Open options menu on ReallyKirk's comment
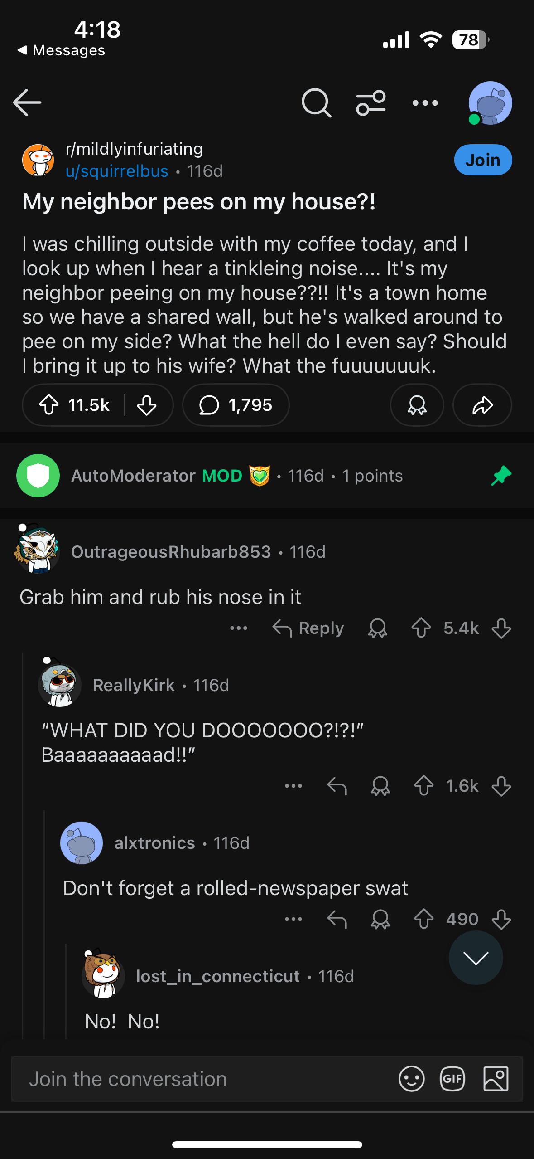This screenshot has height=1159, width=534. (x=293, y=786)
